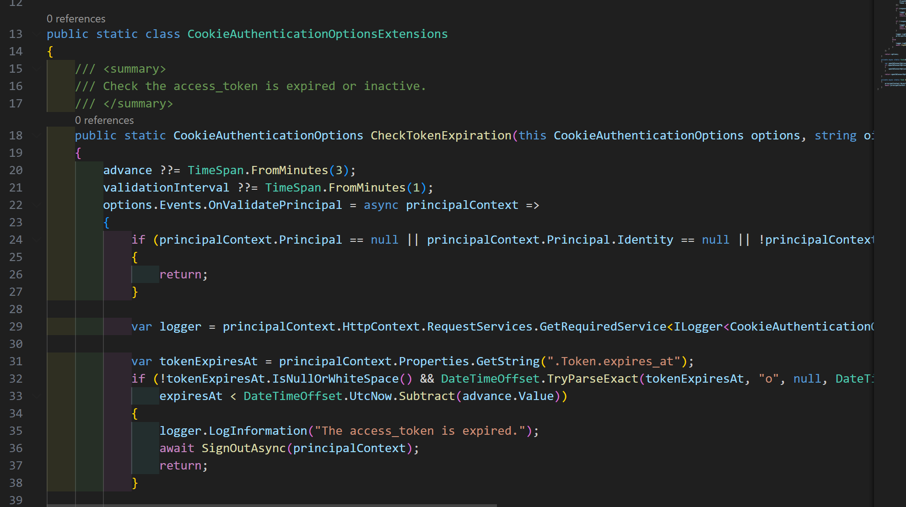This screenshot has width=906, height=507.
Task: Fold the first if block at line 24
Action: point(37,240)
